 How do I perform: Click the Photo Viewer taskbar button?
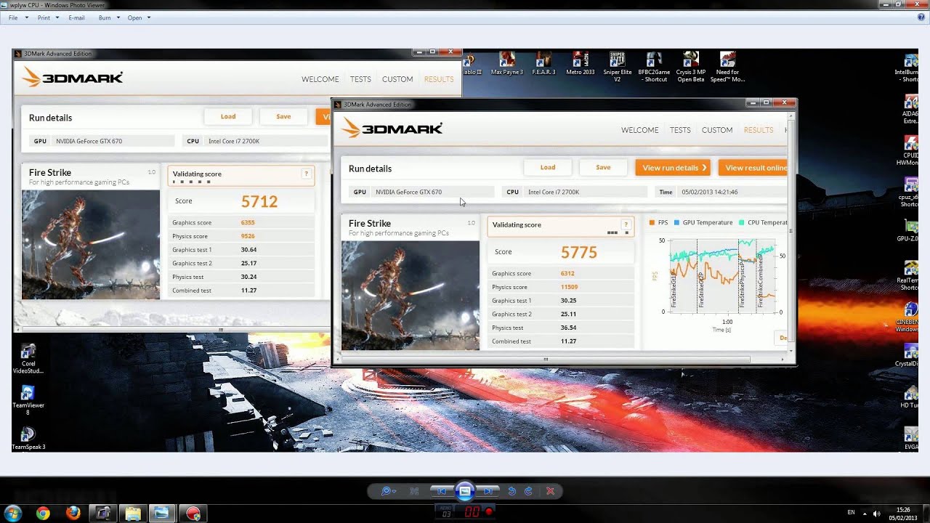[x=163, y=513]
